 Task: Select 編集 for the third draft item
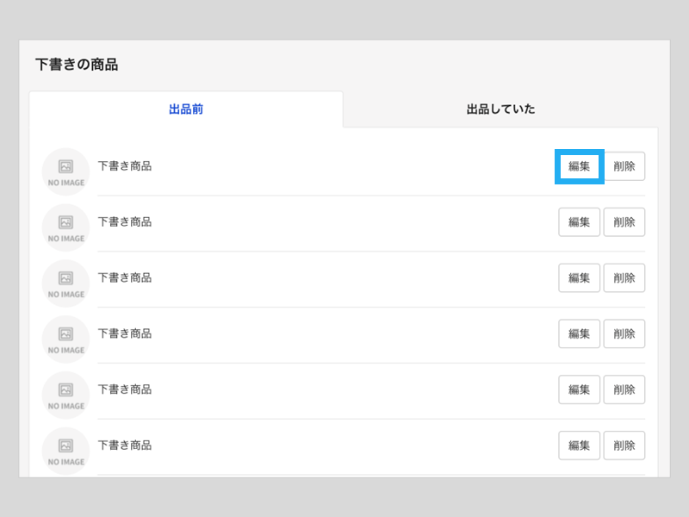[x=579, y=277]
